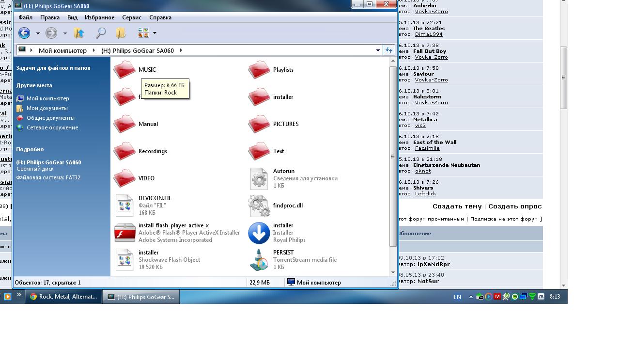Click Создать опрос link in browser window
The width and height of the screenshot is (620, 349).
click(515, 206)
